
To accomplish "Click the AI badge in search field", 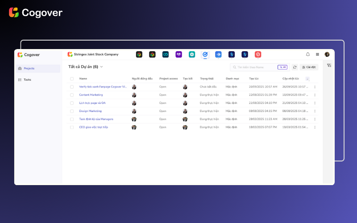I will [282, 67].
